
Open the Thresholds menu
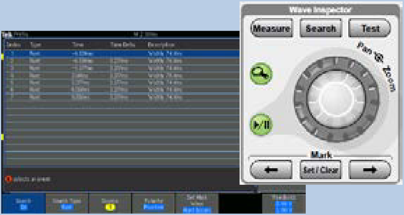284,204
